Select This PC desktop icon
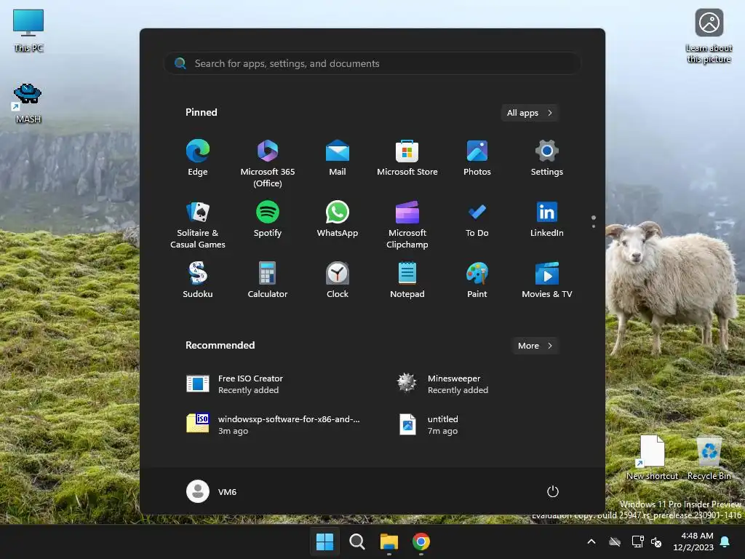 click(28, 31)
